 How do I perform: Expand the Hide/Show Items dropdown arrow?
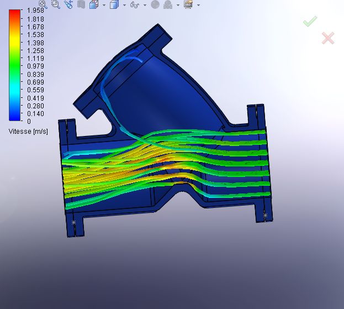click(x=145, y=5)
